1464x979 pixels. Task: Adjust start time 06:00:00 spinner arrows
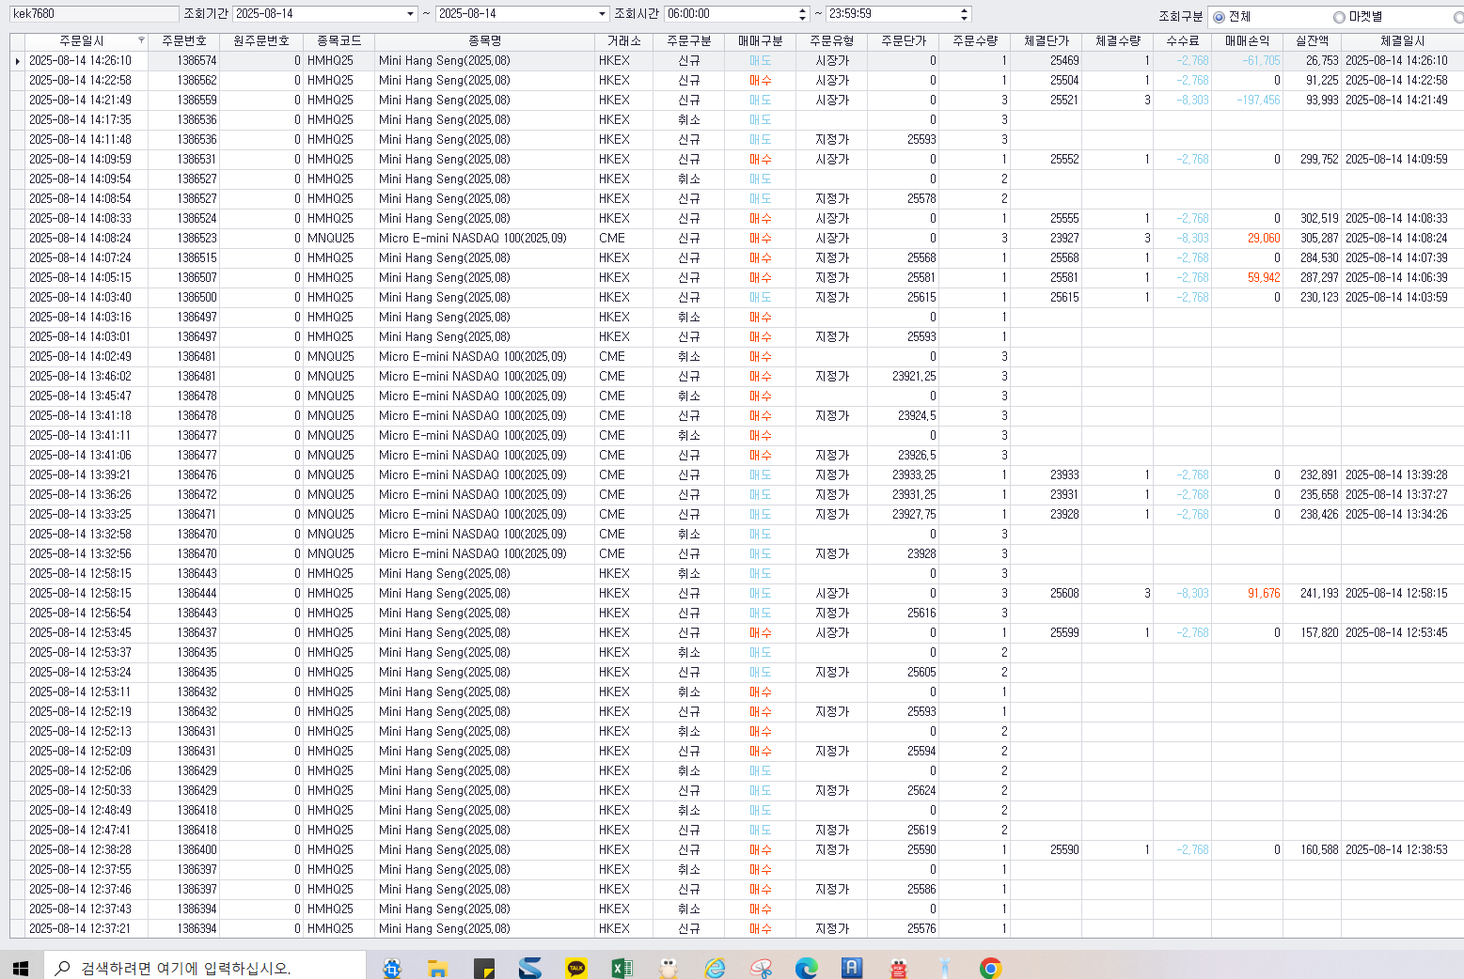click(802, 14)
